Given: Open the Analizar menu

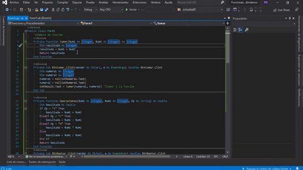Looking at the screenshot, I should (103, 2).
